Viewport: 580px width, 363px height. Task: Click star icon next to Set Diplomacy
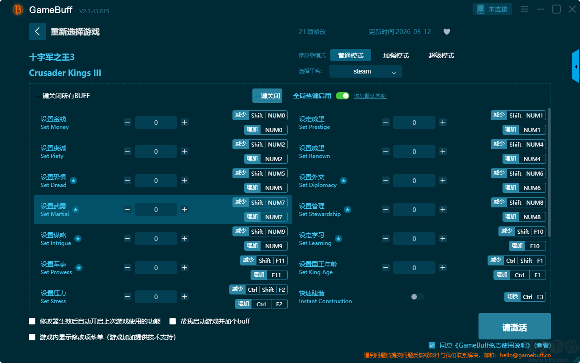point(343,181)
